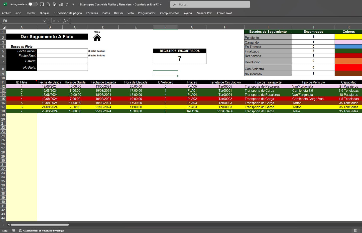Expand the fx formula options arrow
Viewport: 362px width, 233px height.
pyautogui.click(x=68, y=21)
